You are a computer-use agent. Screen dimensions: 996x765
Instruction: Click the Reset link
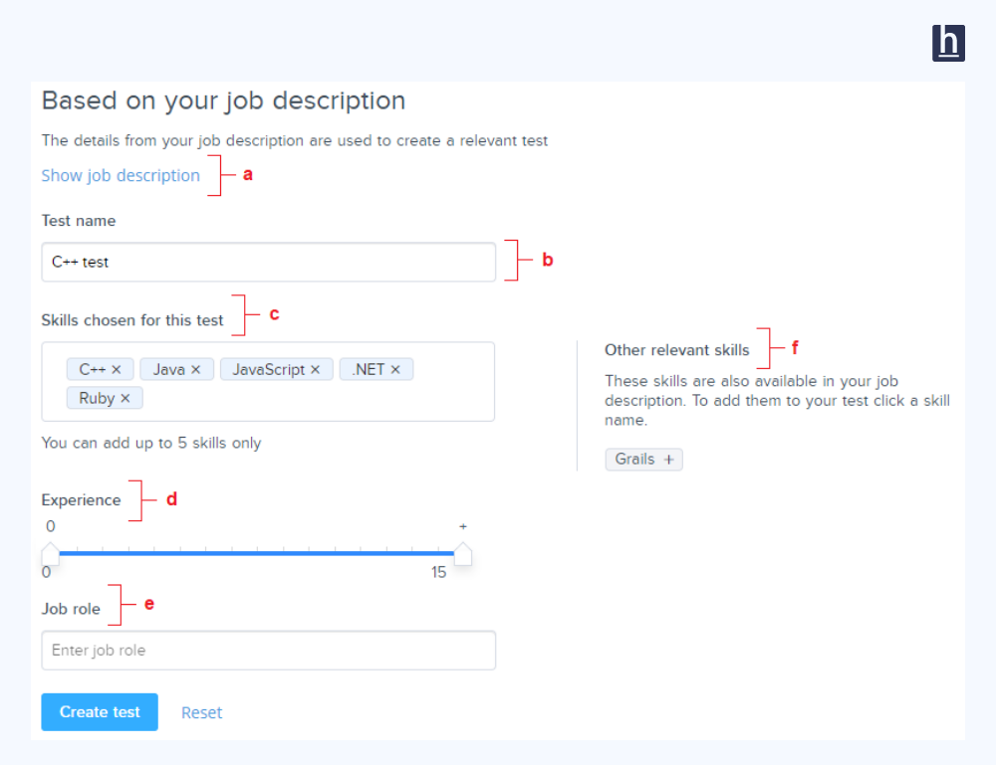coord(201,712)
